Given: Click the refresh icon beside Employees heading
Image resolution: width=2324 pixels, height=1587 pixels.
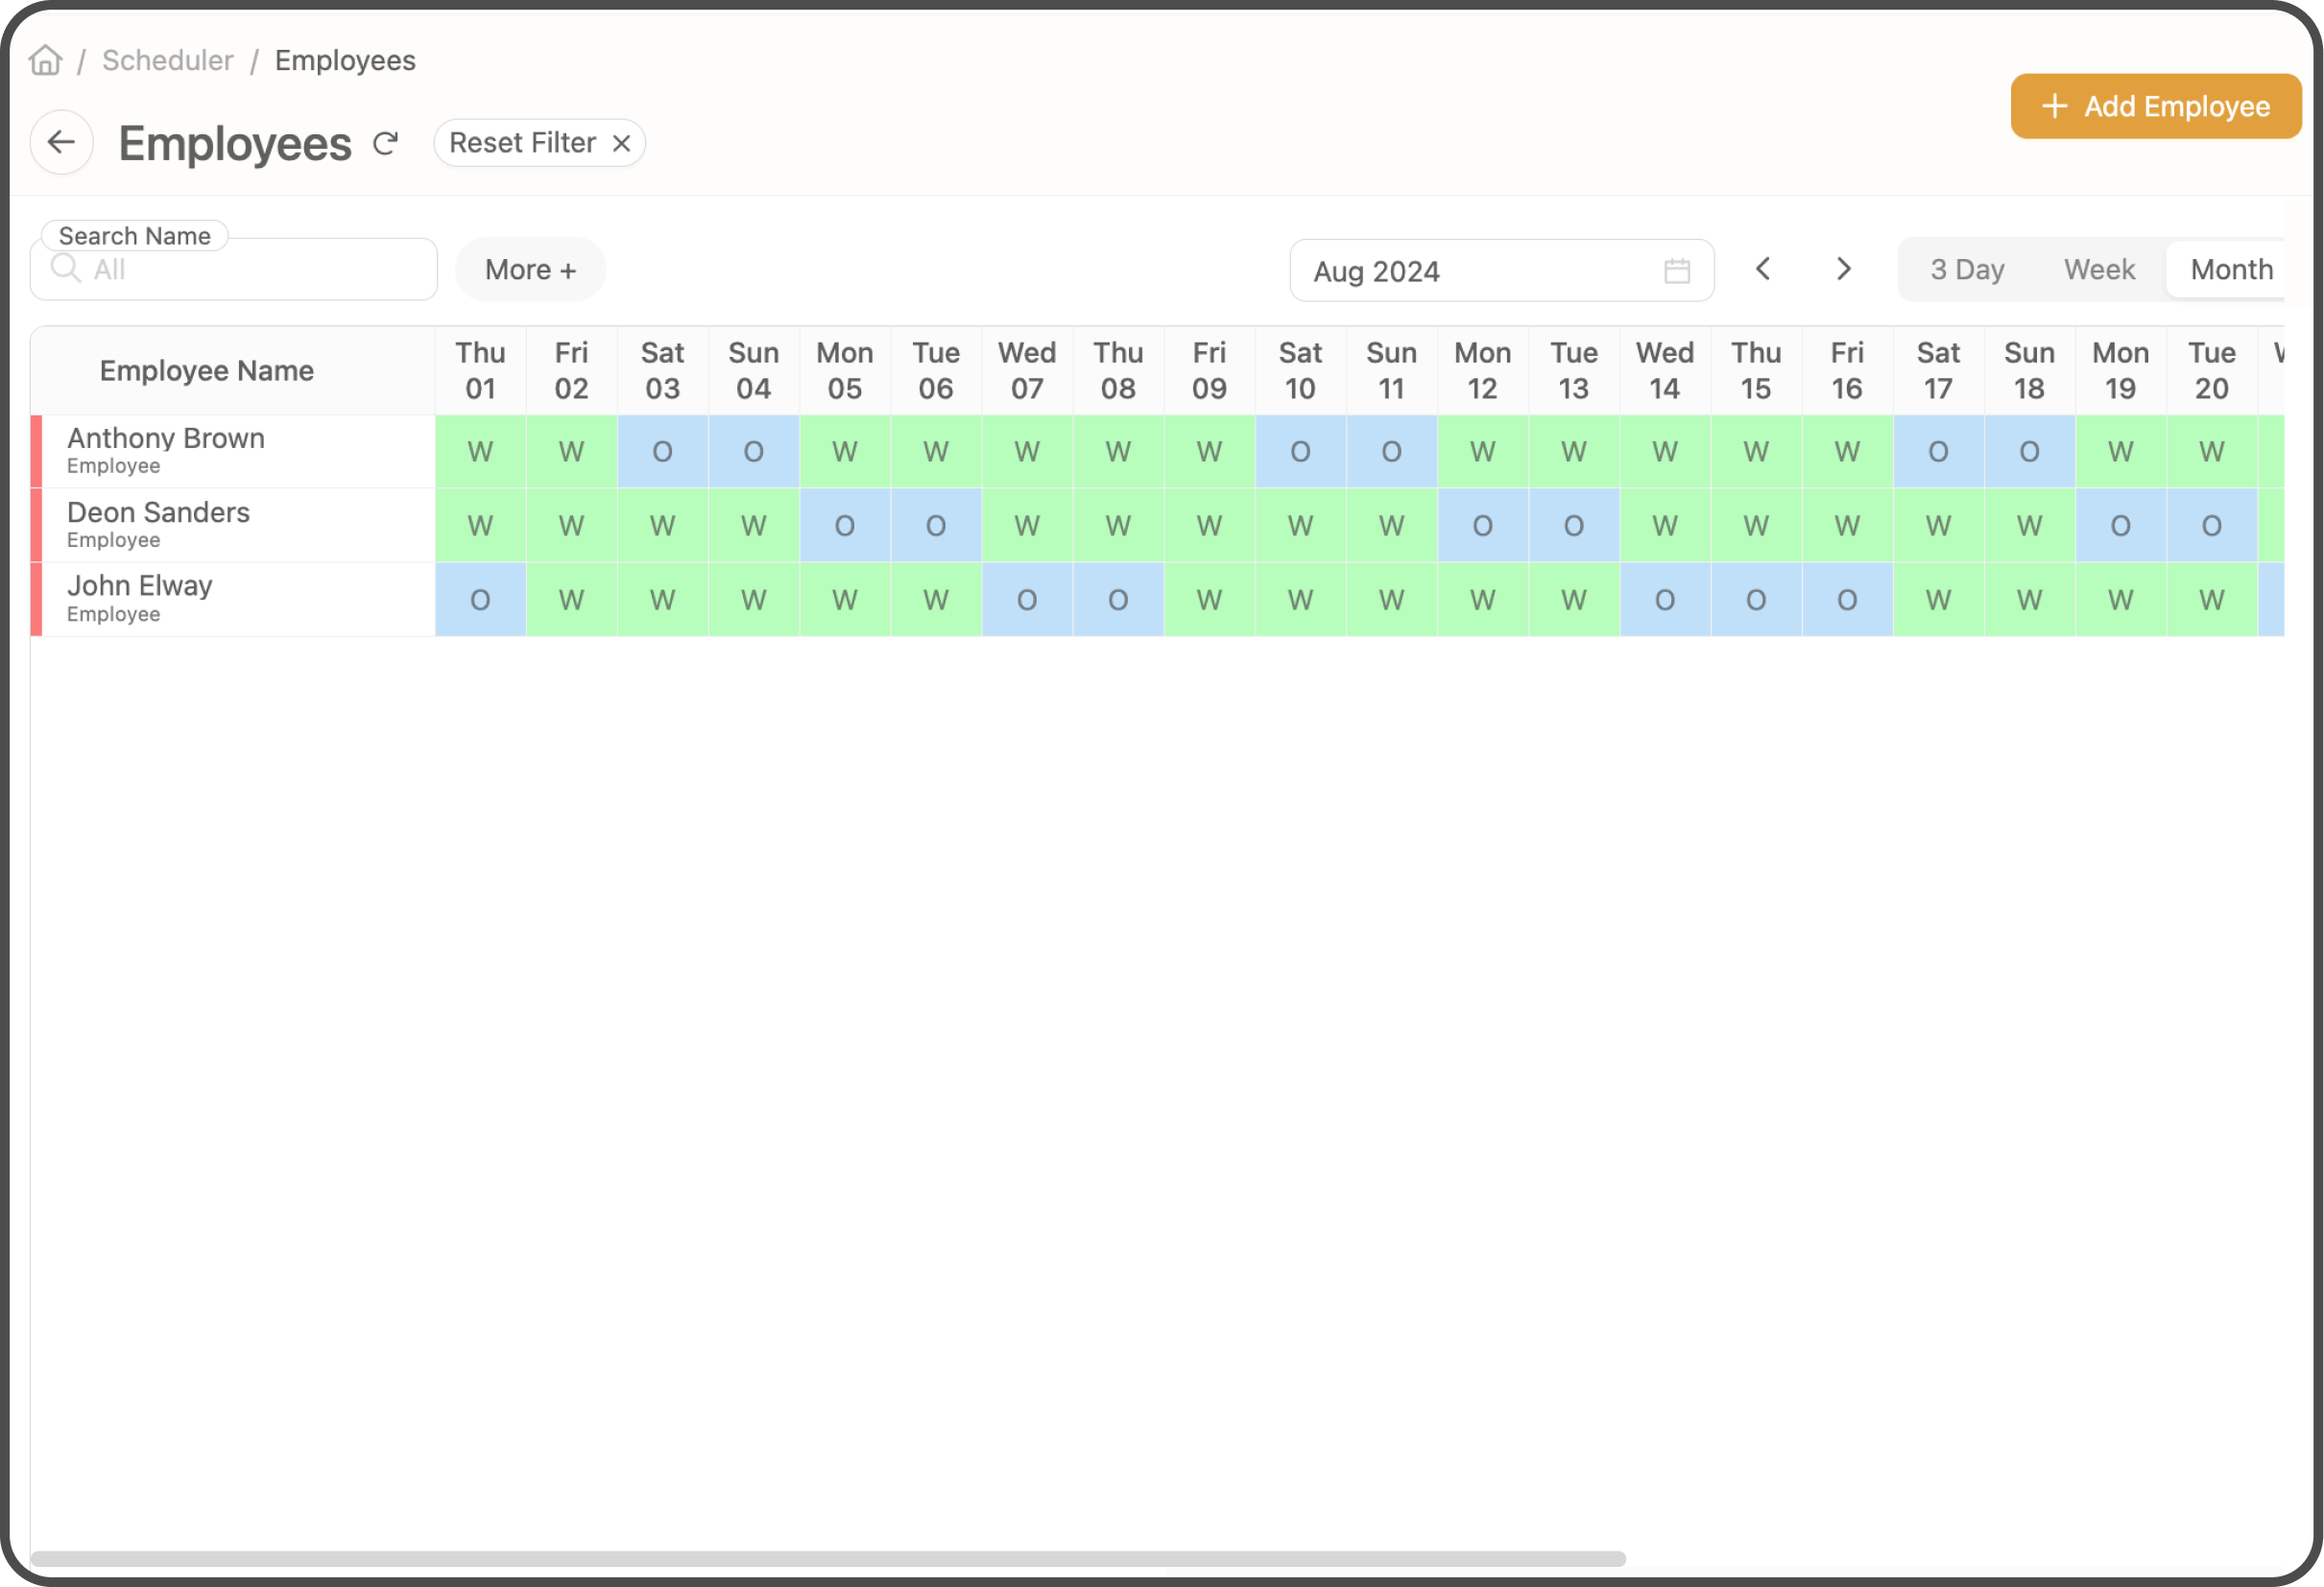Looking at the screenshot, I should coord(386,143).
